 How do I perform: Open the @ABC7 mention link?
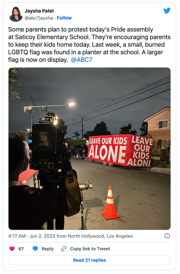click(82, 60)
